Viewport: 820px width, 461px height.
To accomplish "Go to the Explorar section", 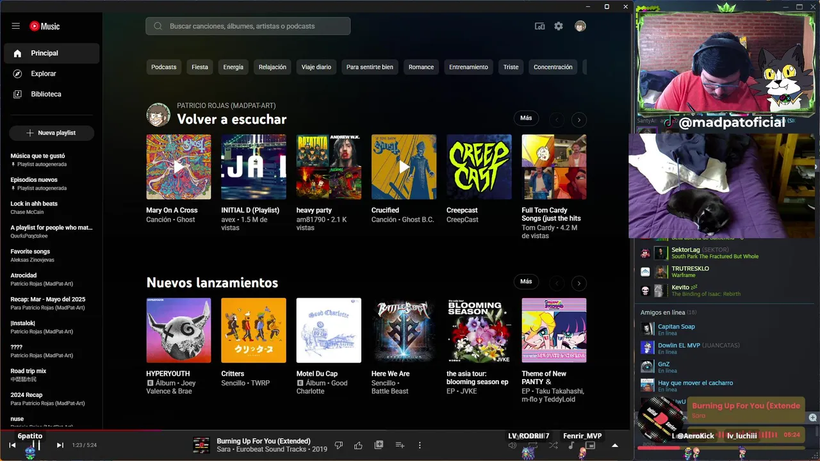I will click(x=51, y=74).
